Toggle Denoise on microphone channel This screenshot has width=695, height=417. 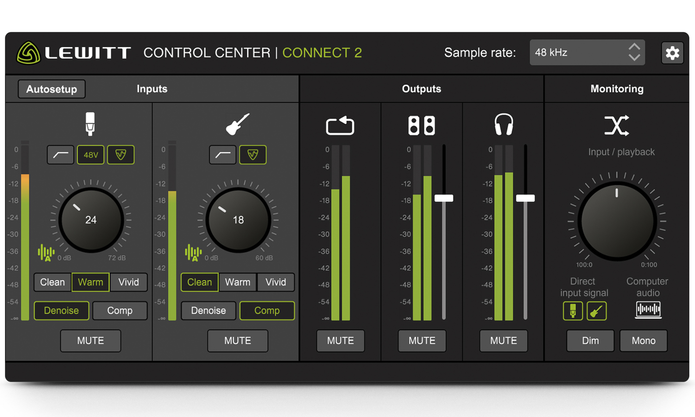coord(61,310)
